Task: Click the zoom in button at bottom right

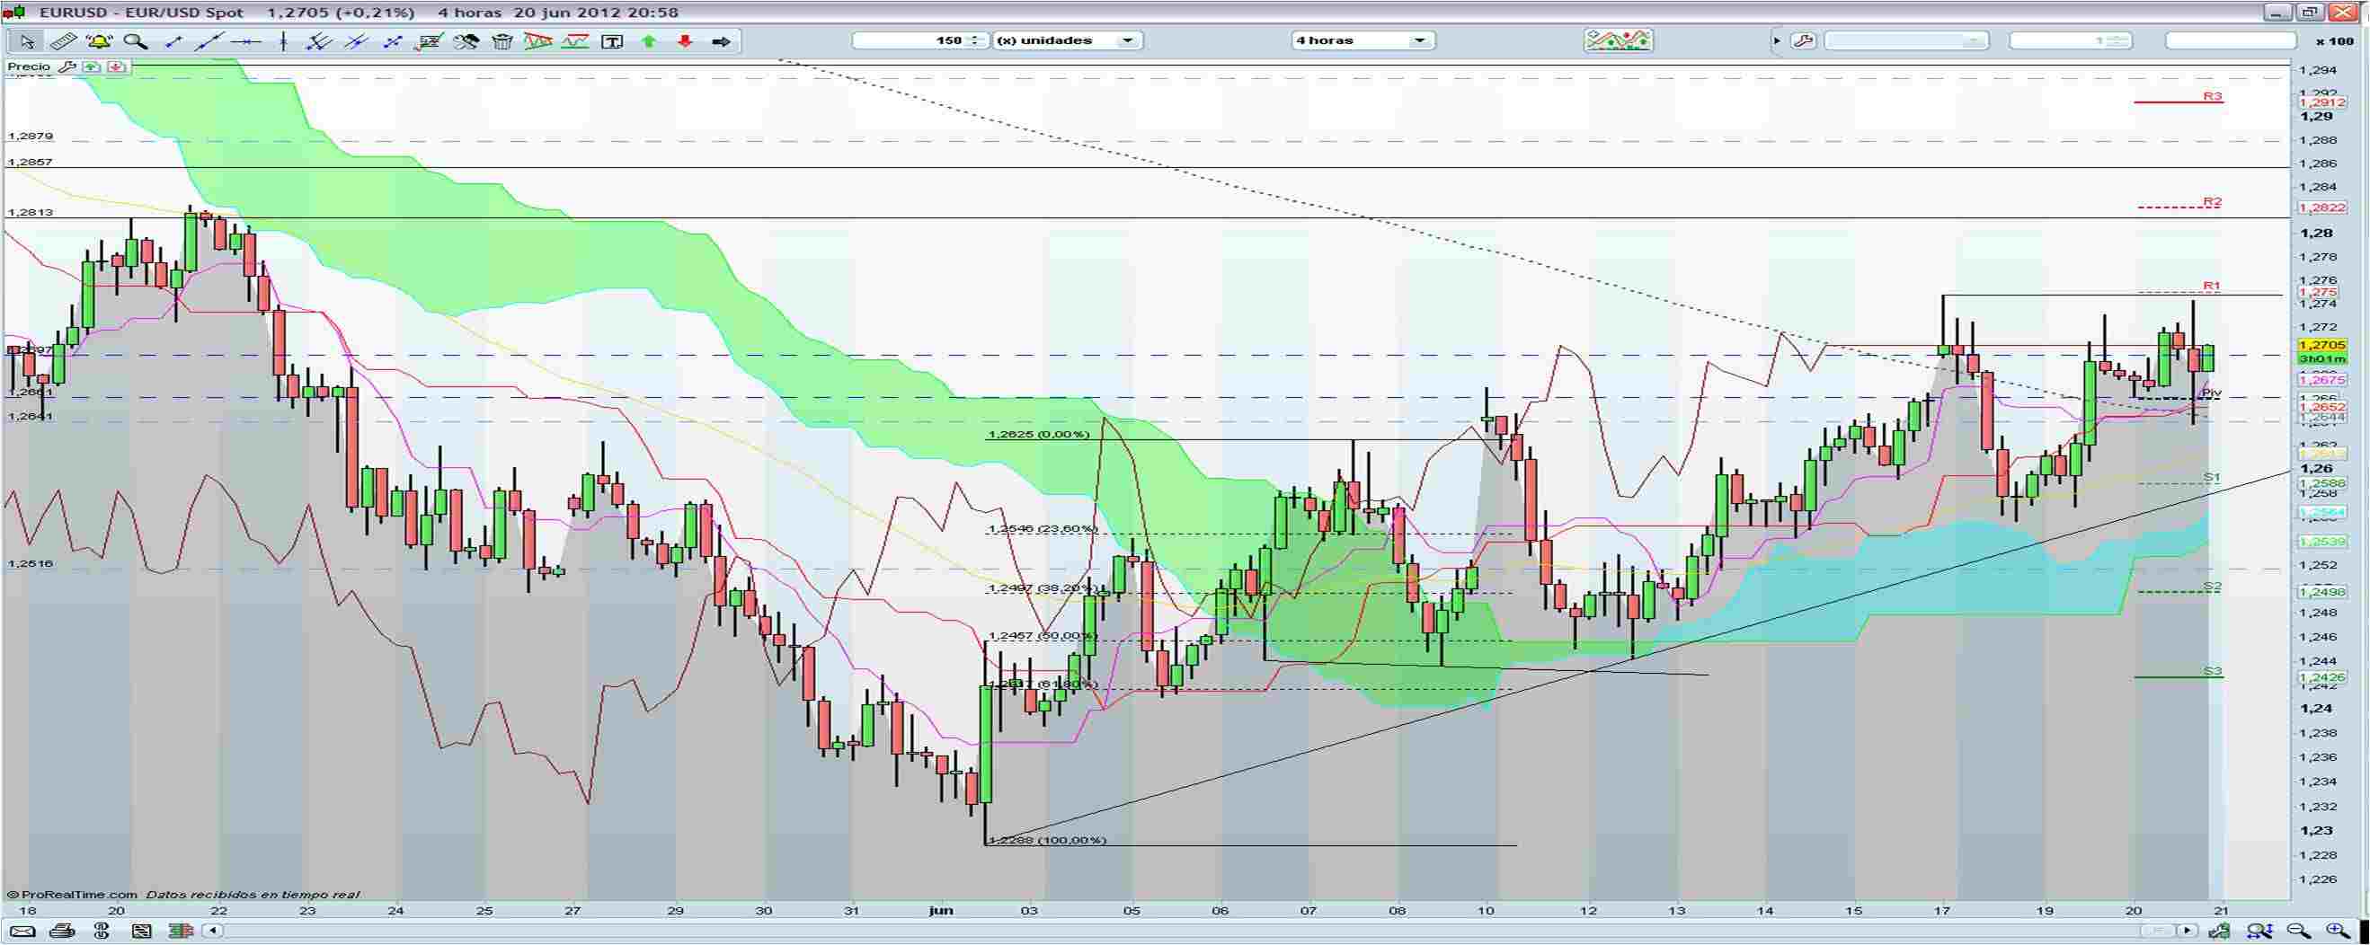Action: click(2334, 932)
